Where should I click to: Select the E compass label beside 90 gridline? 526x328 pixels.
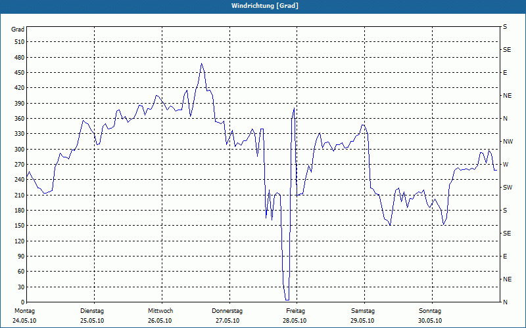click(x=505, y=256)
